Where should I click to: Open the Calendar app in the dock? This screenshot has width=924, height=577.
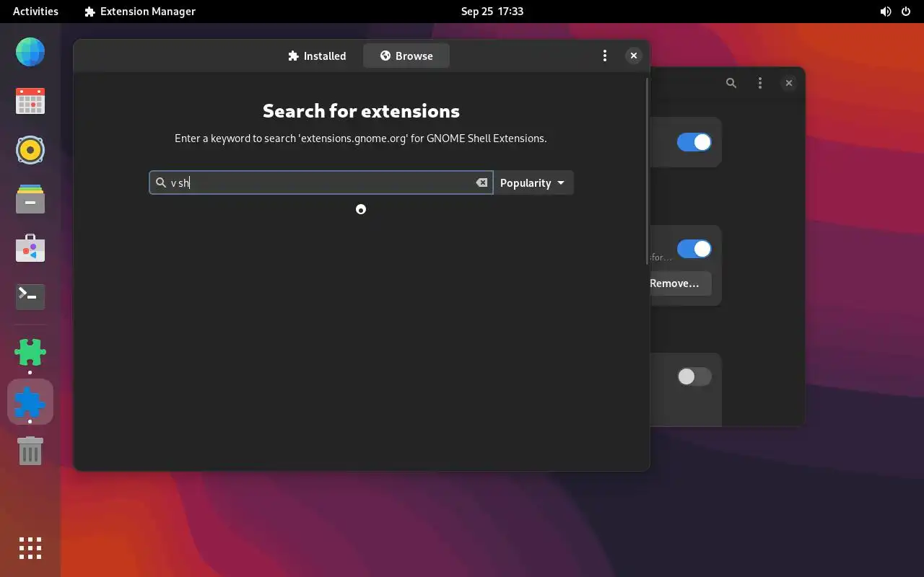[30, 101]
